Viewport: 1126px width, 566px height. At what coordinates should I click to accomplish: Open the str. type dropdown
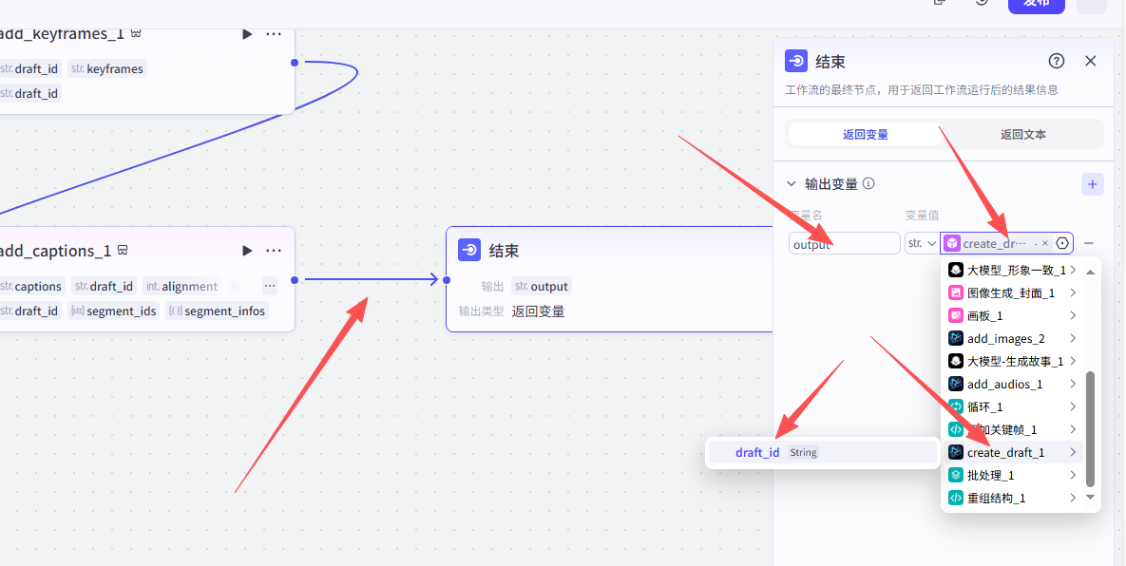(922, 244)
